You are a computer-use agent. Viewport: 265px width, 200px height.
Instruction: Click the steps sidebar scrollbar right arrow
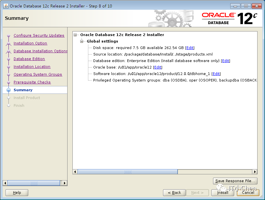[64, 183]
